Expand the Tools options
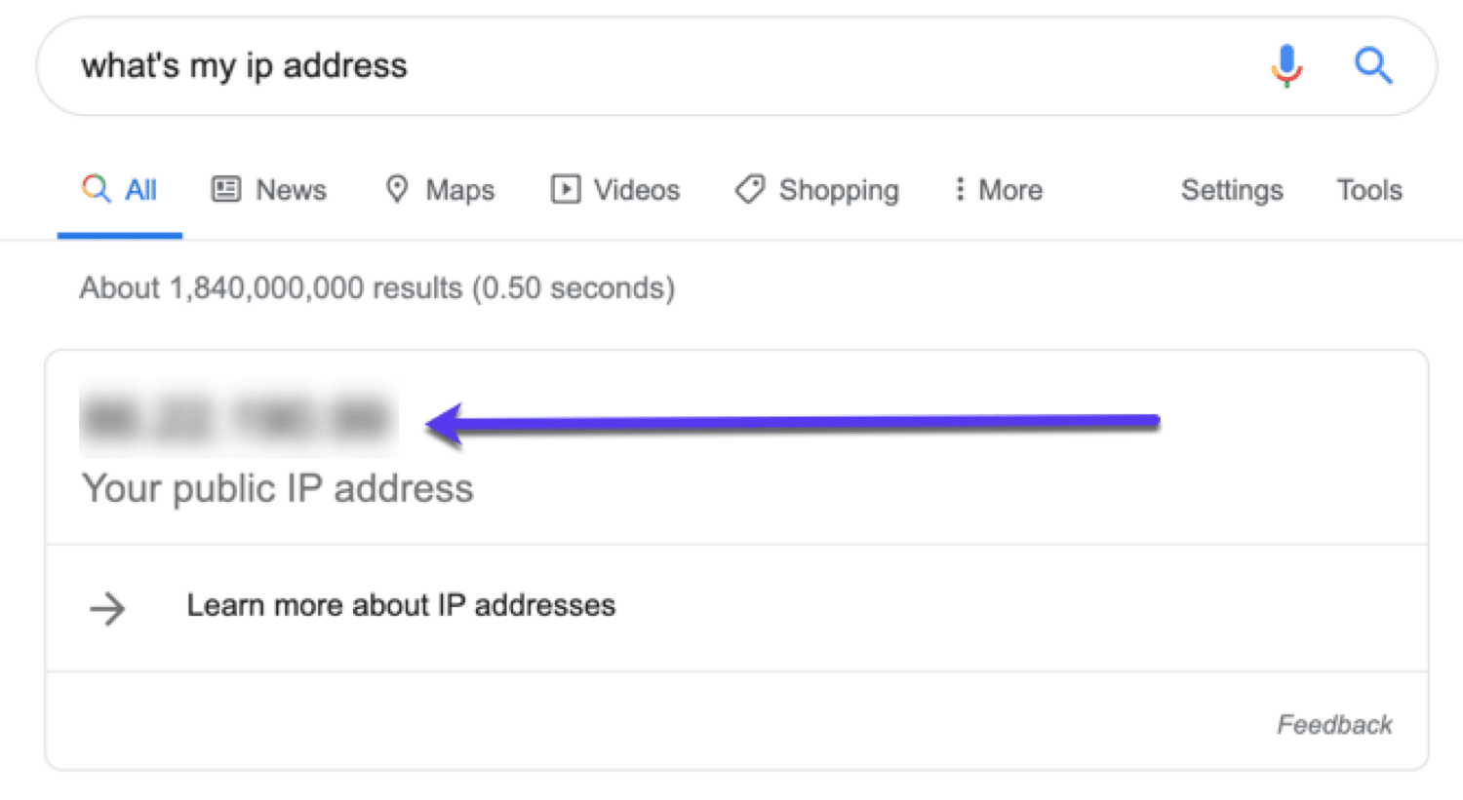This screenshot has width=1463, height=800. (1368, 190)
